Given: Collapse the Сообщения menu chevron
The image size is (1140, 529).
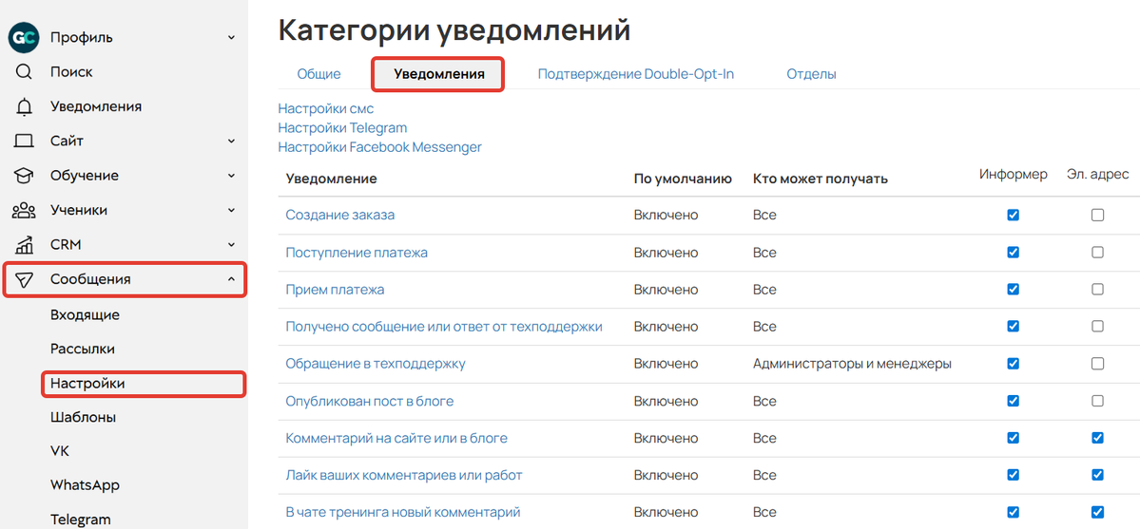Looking at the screenshot, I should 231,279.
